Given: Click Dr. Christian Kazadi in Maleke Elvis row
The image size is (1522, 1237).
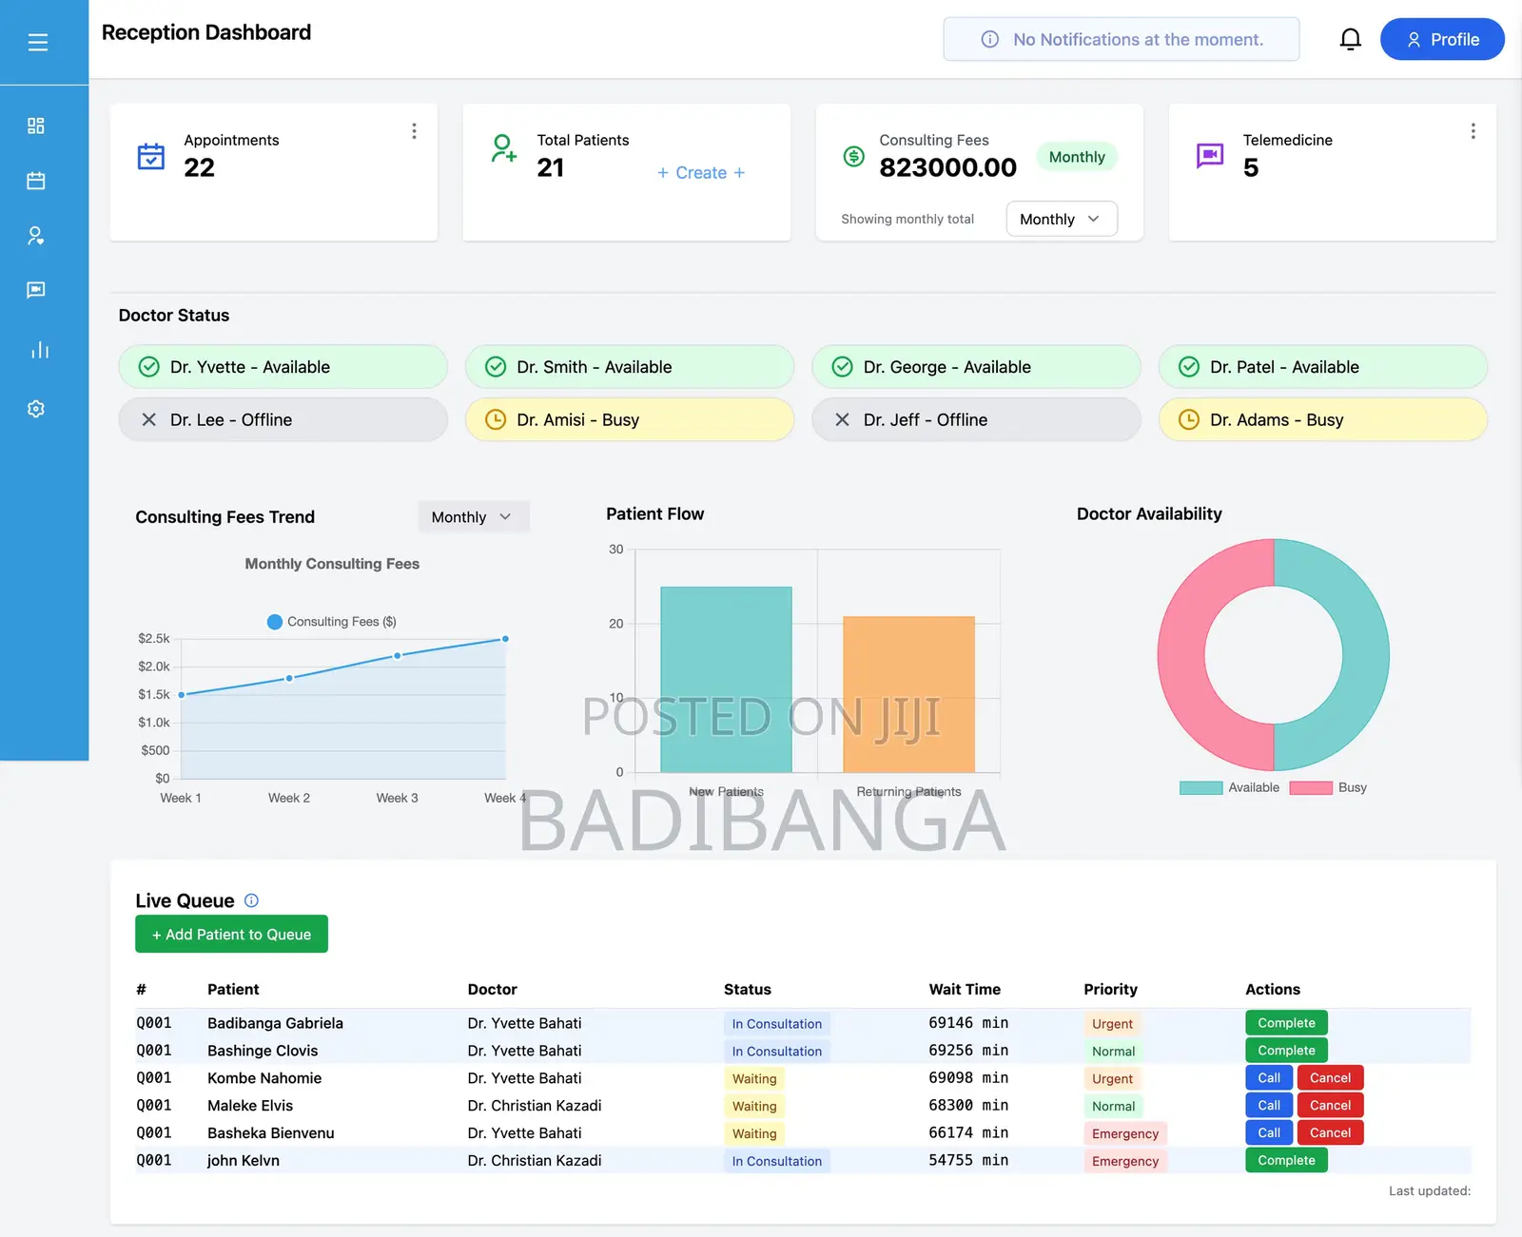Looking at the screenshot, I should coord(535,1106).
